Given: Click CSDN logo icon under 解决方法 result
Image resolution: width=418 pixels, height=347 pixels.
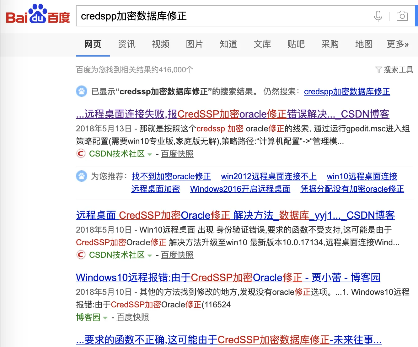Looking at the screenshot, I should pyautogui.click(x=81, y=255).
